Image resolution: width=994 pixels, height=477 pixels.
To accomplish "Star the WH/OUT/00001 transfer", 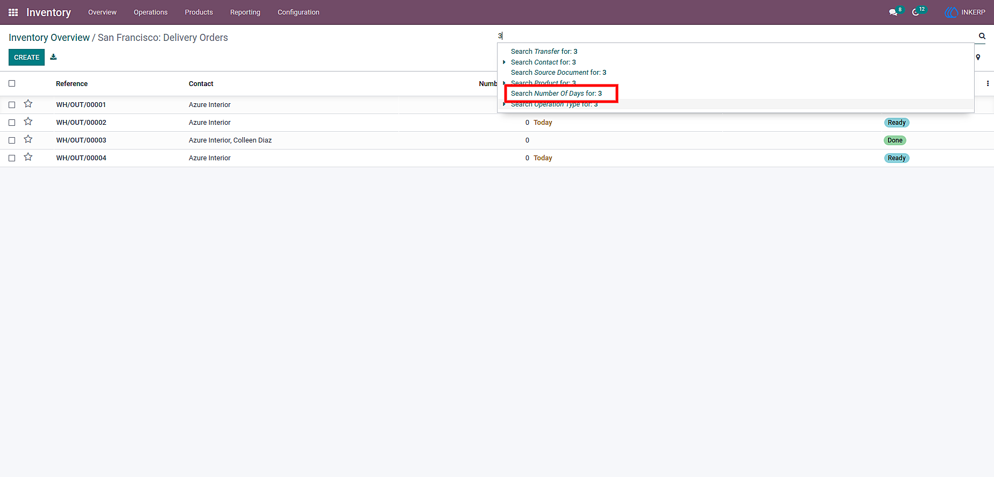I will pyautogui.click(x=28, y=104).
